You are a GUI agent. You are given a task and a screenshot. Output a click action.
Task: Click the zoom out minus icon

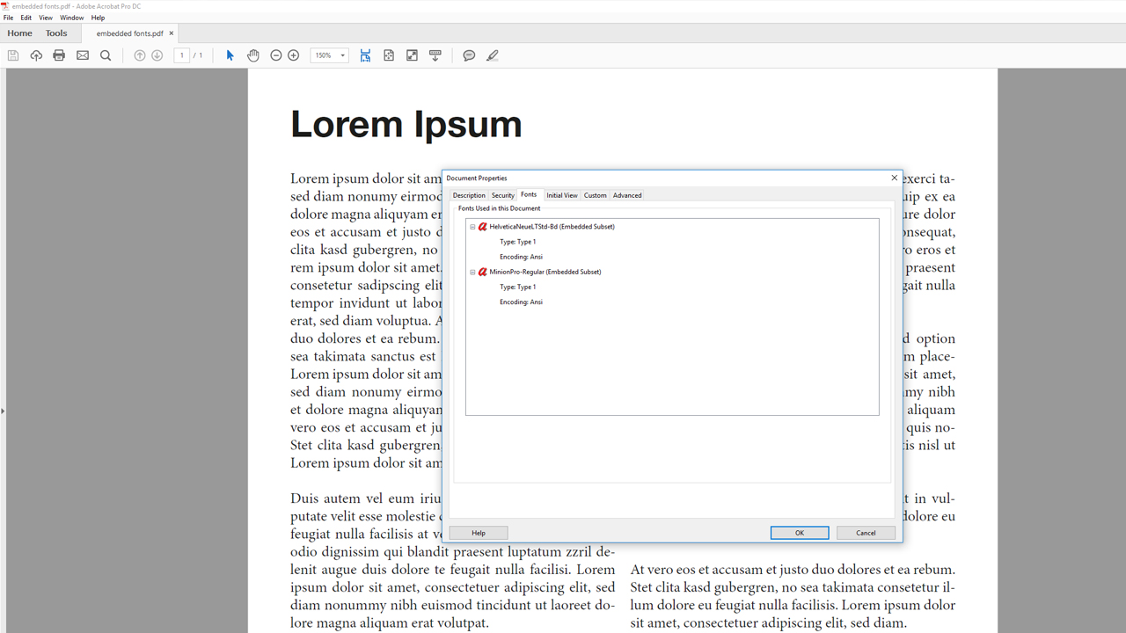(276, 55)
